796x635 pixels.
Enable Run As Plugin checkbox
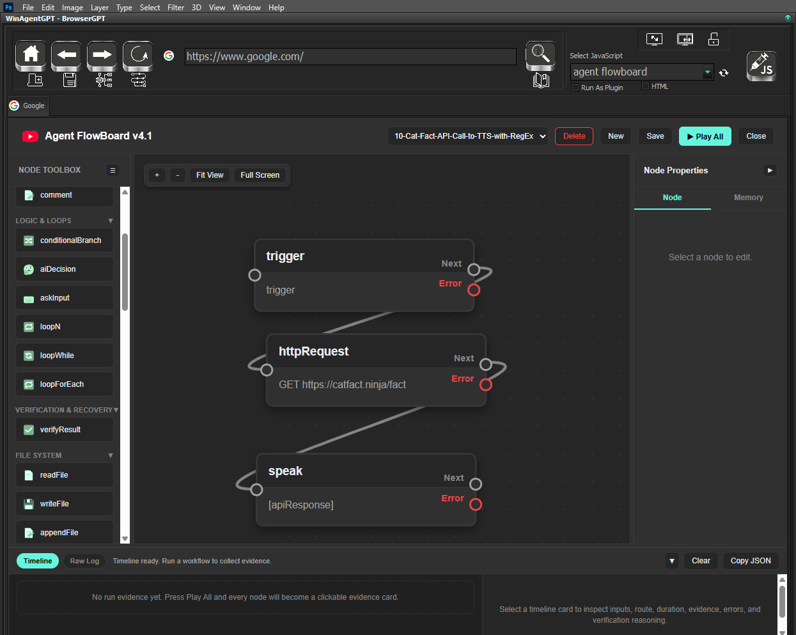[x=575, y=88]
